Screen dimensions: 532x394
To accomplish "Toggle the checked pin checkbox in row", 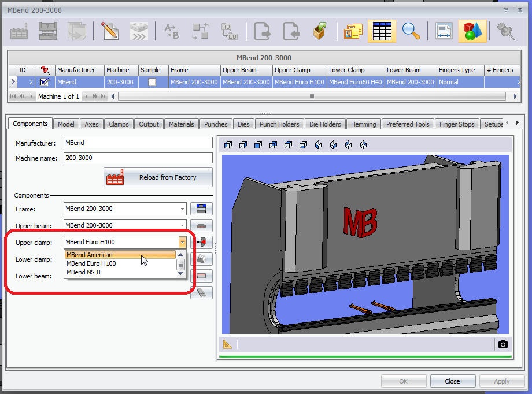I will tap(45, 82).
